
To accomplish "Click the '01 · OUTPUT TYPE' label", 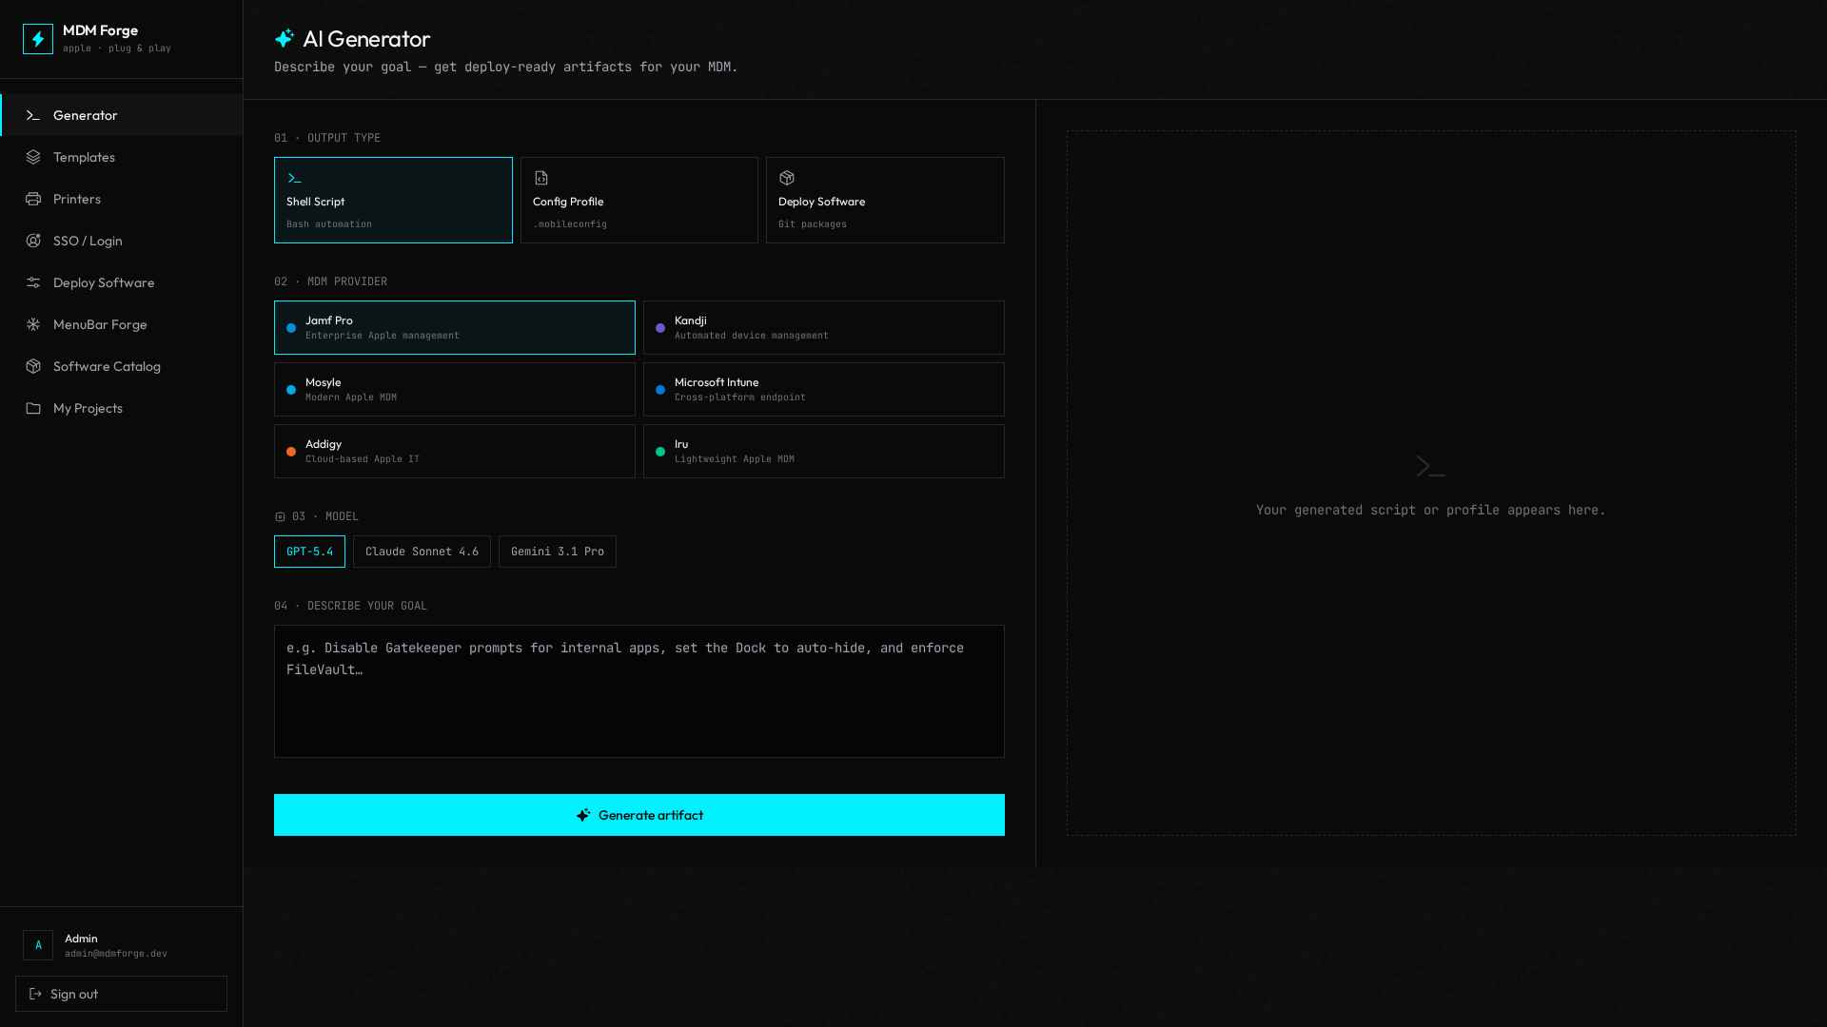I will tap(327, 138).
